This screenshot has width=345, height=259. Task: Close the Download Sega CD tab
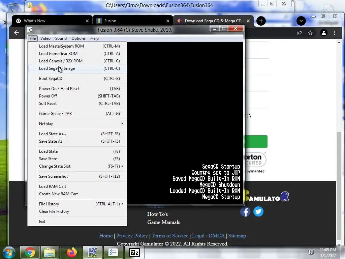248,21
